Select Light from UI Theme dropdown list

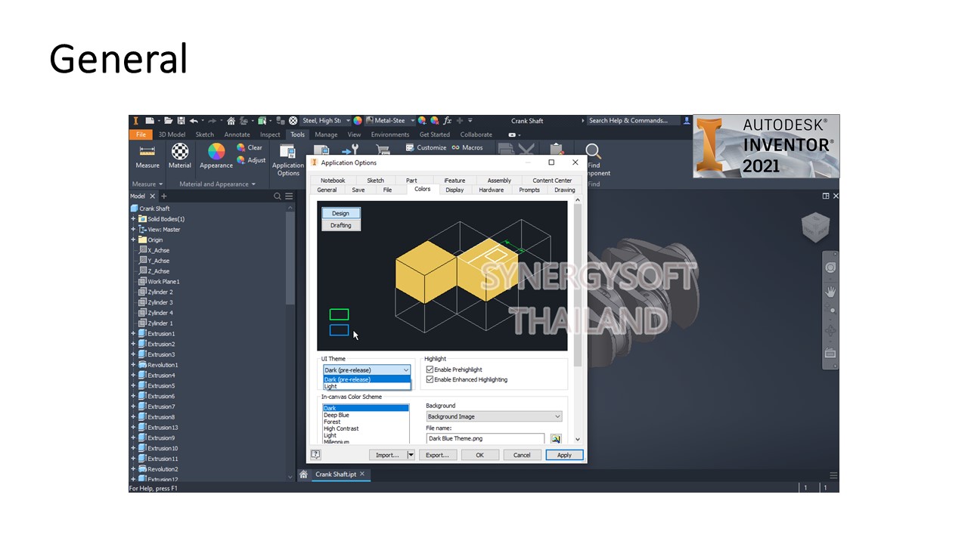(x=330, y=386)
